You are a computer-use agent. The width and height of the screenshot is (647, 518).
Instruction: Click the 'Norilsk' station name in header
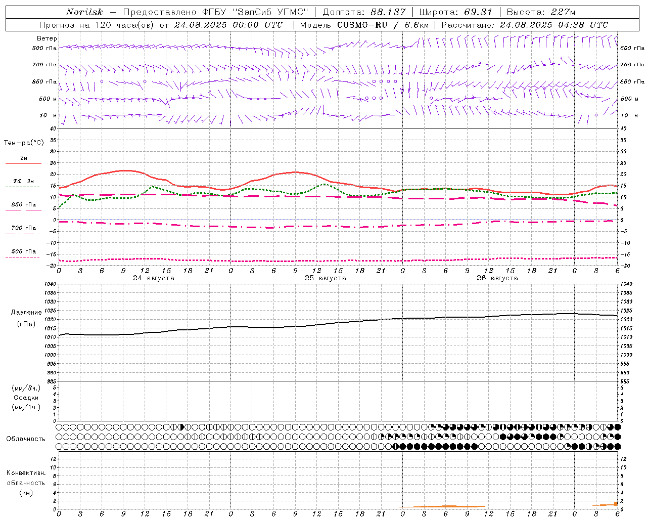click(84, 12)
